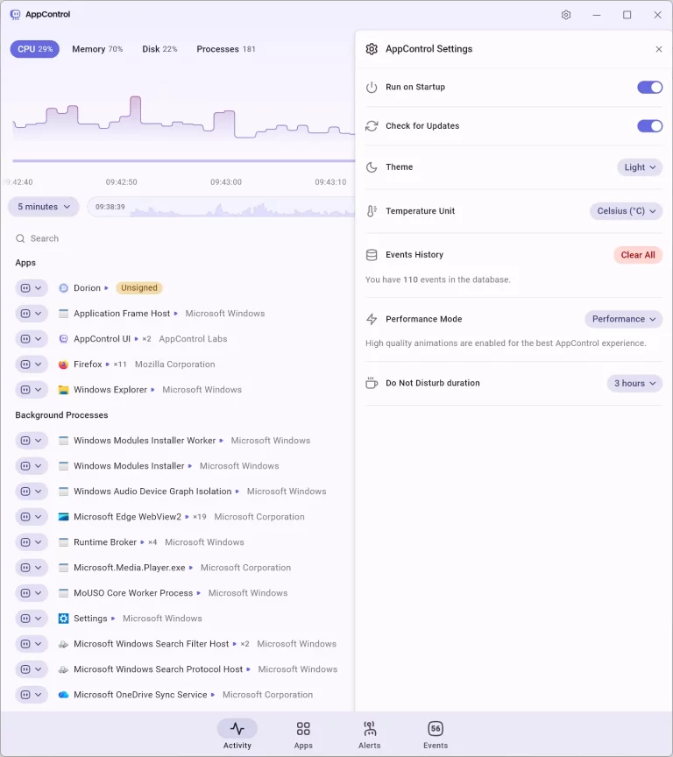Open the Apps grid icon
The height and width of the screenshot is (757, 673).
coord(303,729)
